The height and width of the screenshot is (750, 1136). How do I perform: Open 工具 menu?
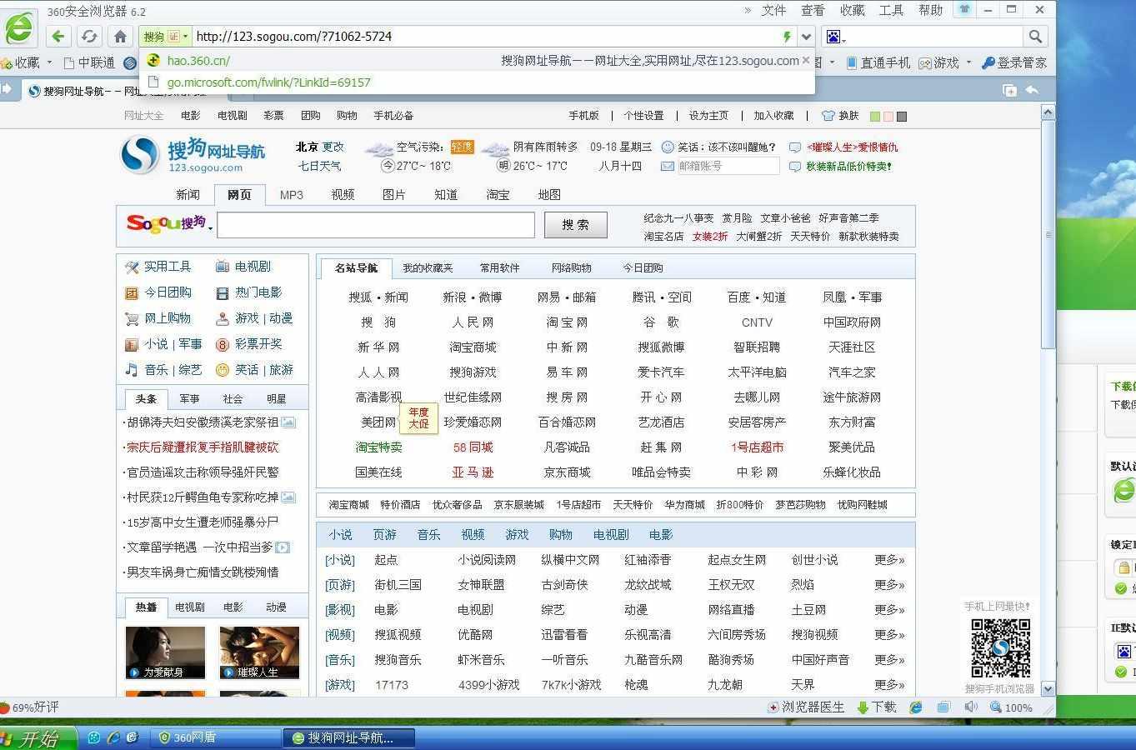click(x=891, y=10)
